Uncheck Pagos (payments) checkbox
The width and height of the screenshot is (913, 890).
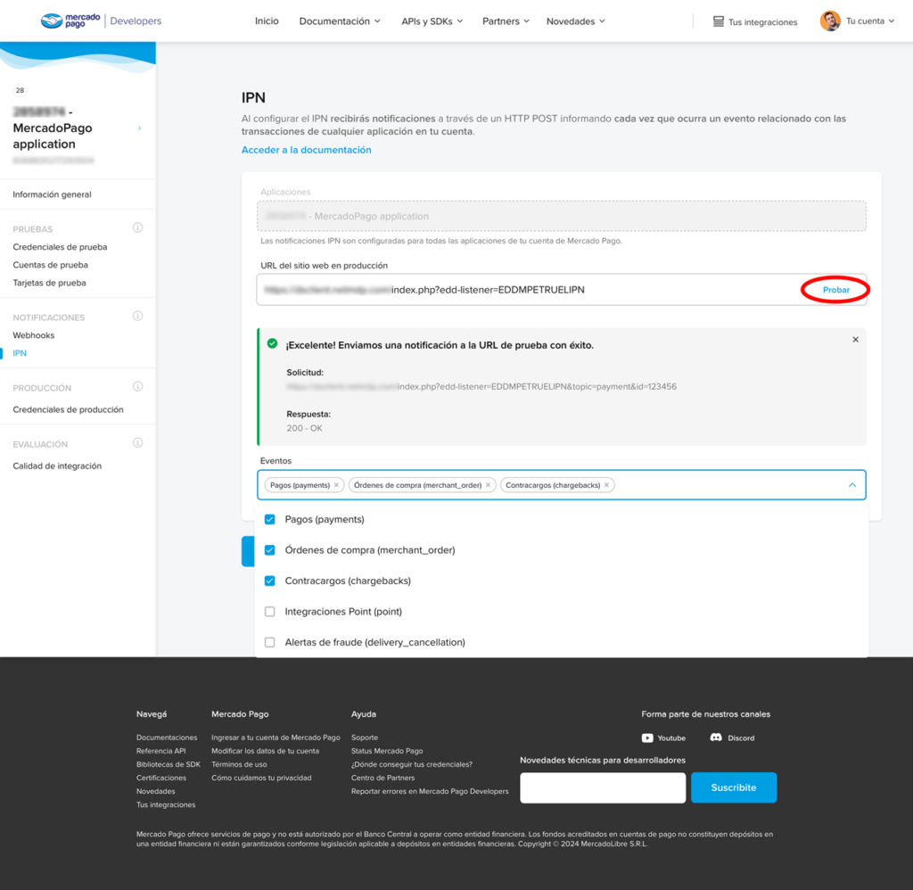269,520
